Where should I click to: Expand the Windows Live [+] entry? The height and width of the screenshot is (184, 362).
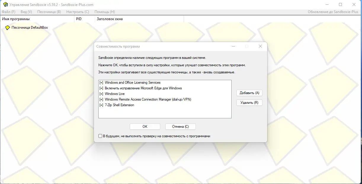pyautogui.click(x=101, y=94)
